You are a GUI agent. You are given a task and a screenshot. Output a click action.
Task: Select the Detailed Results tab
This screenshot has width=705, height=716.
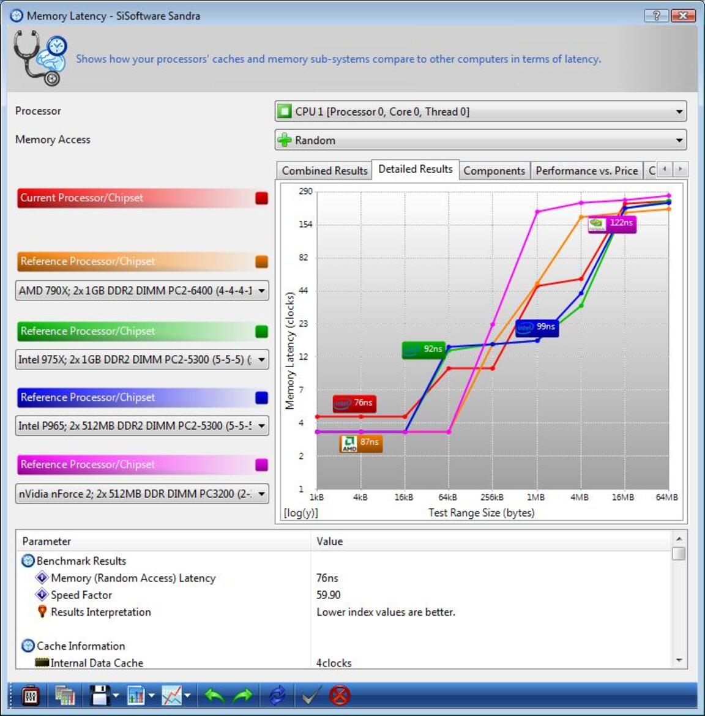pyautogui.click(x=416, y=170)
